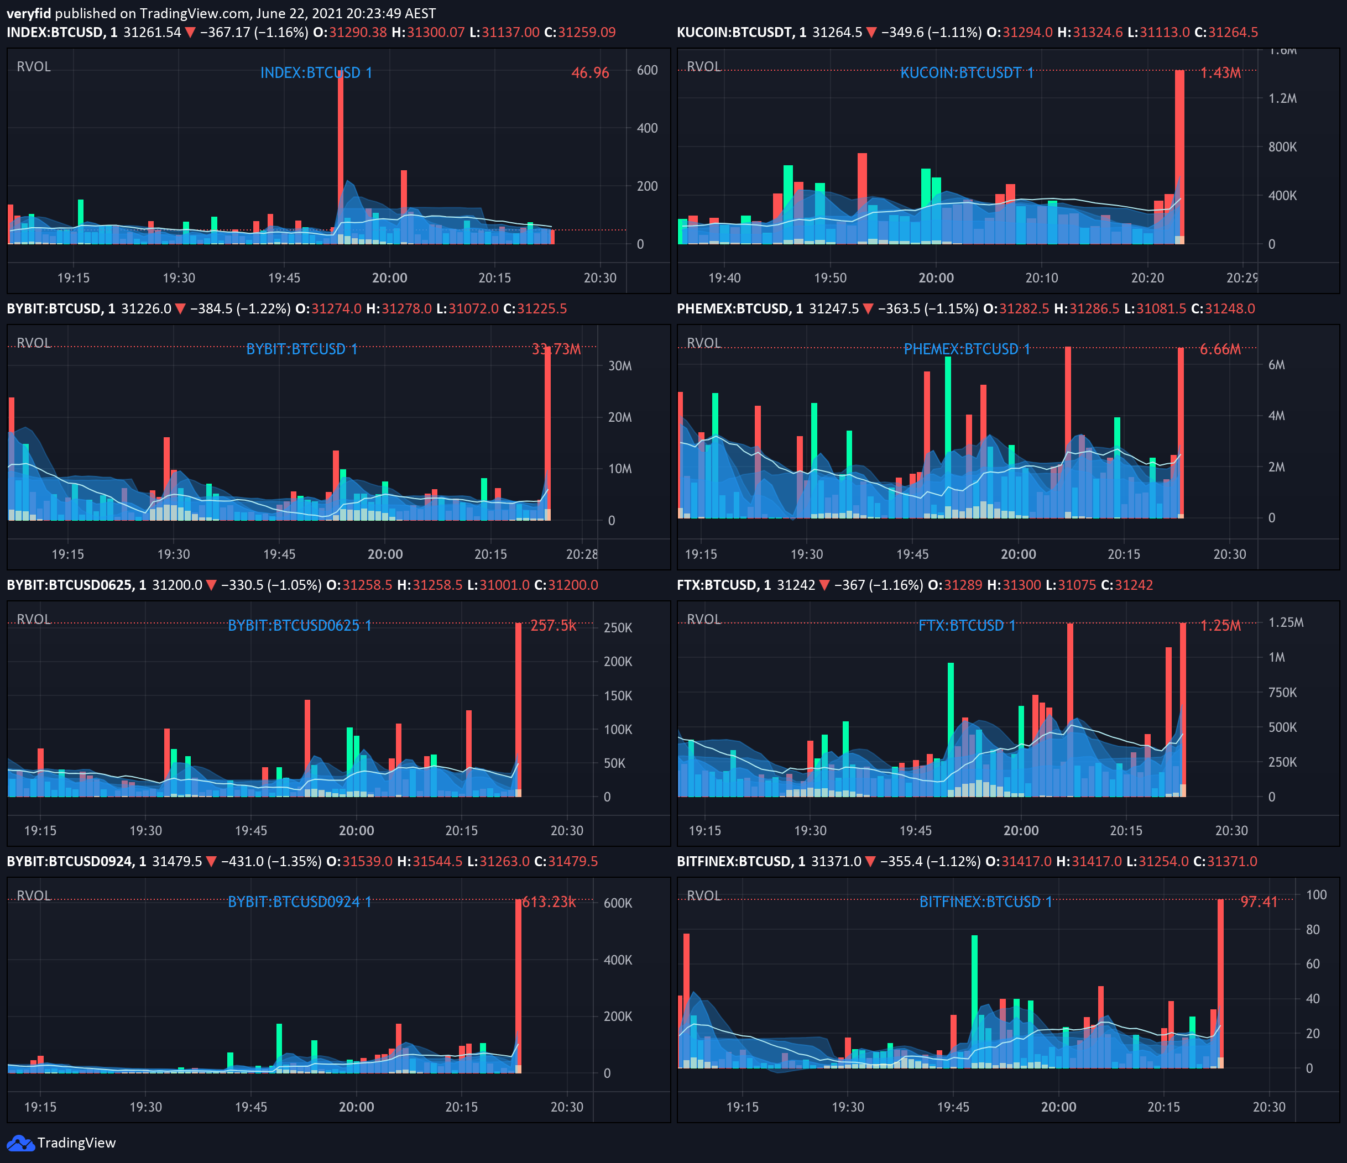Click the RVOL label in the BYBIT:BTCUSD0625 chart
This screenshot has height=1163, width=1347.
tap(34, 619)
